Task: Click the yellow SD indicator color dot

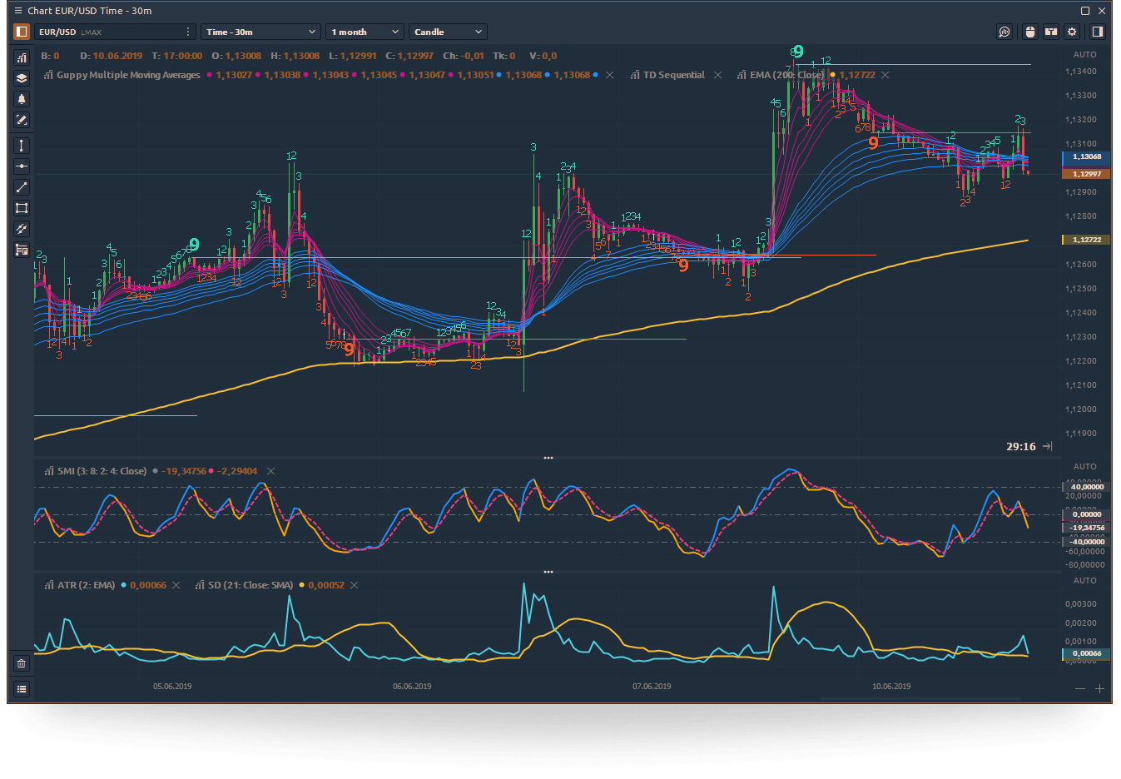Action: tap(301, 585)
